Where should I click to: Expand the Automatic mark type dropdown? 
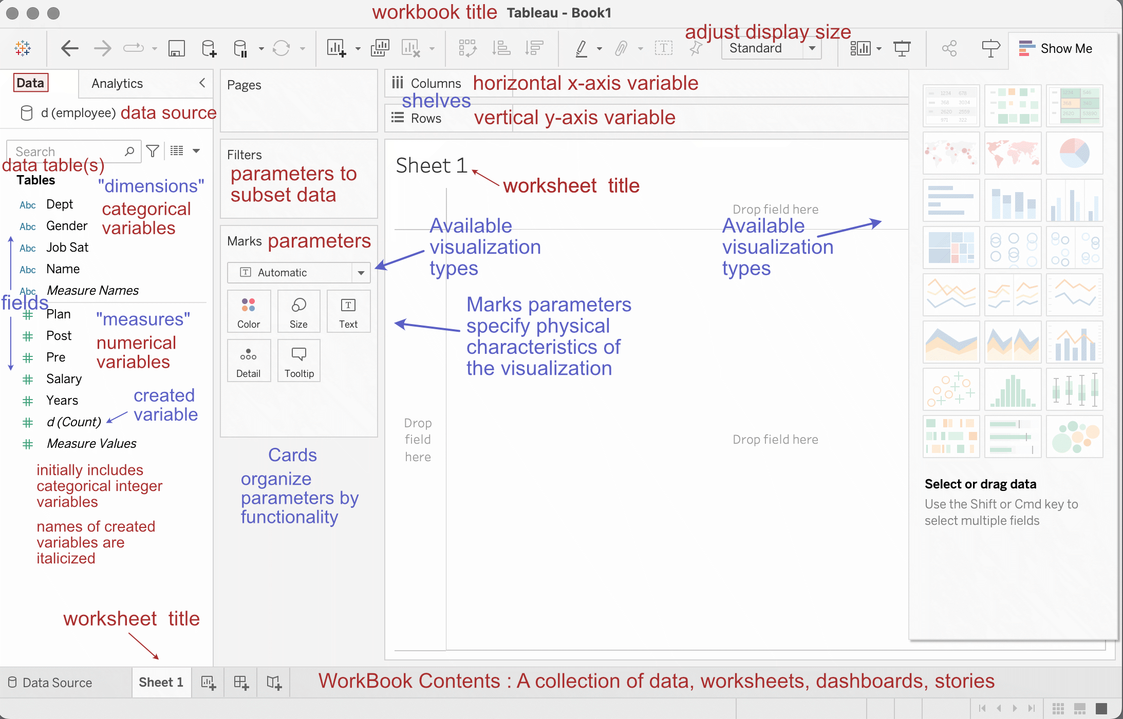coord(361,273)
